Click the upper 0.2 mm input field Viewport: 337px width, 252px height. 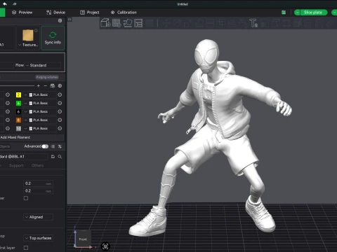click(x=38, y=183)
